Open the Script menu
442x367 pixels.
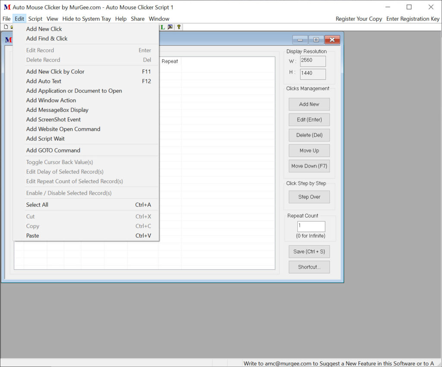click(35, 19)
